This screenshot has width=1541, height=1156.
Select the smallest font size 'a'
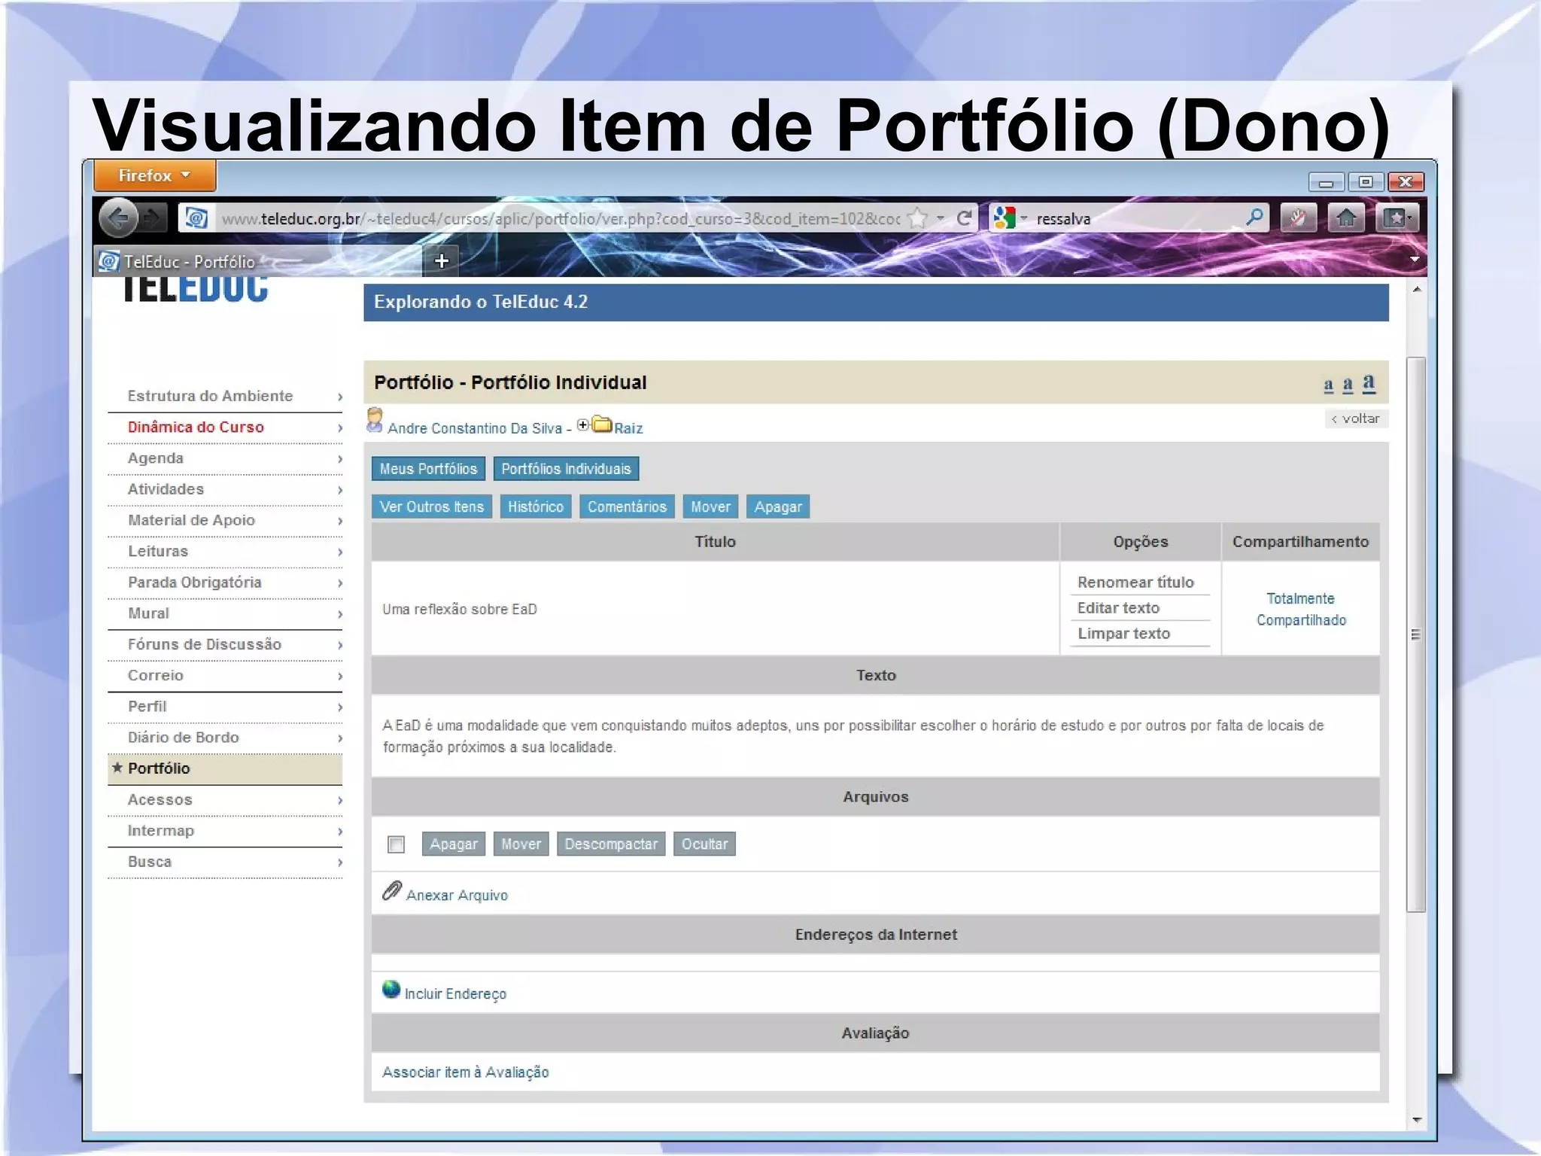point(1328,385)
